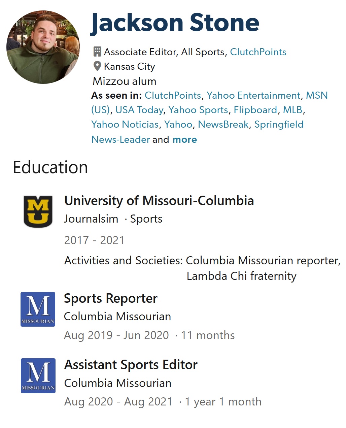This screenshot has width=346, height=428.
Task: Click the Missourian logo next to Sports Reporter
Action: (38, 309)
